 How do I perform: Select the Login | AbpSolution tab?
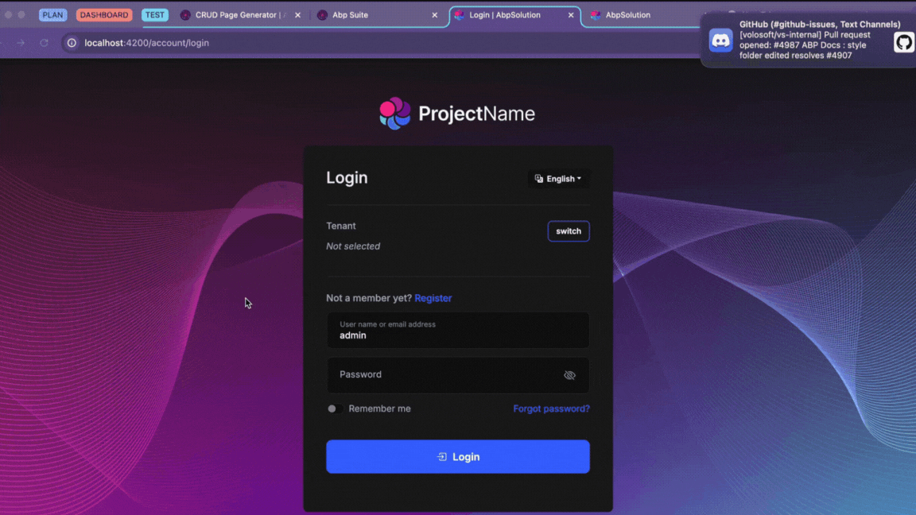[514, 15]
